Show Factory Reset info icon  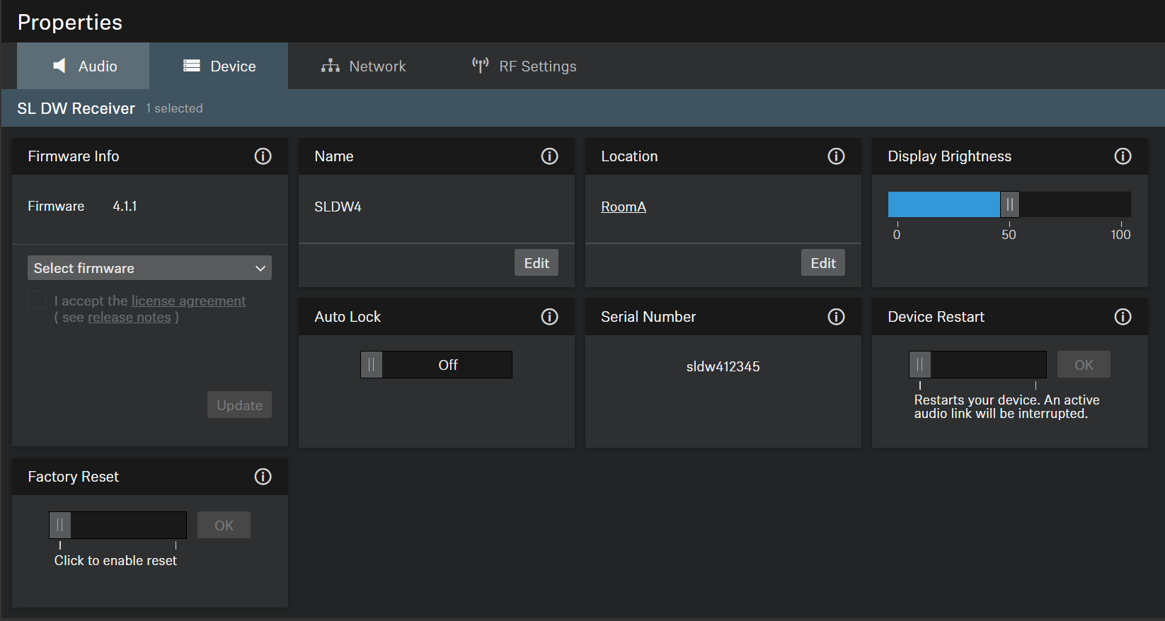click(x=263, y=477)
